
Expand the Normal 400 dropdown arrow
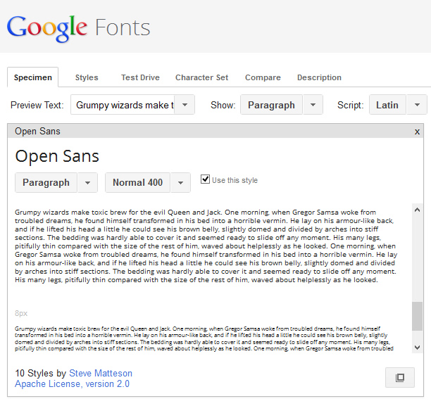(x=180, y=182)
